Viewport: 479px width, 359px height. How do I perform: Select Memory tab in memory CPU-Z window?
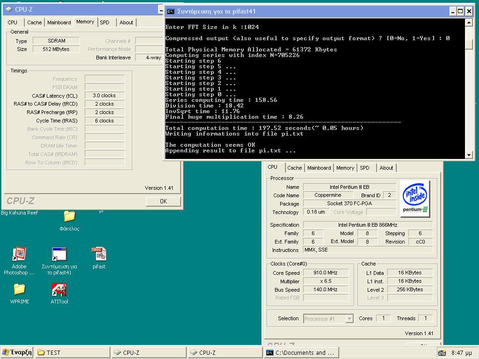coord(85,22)
